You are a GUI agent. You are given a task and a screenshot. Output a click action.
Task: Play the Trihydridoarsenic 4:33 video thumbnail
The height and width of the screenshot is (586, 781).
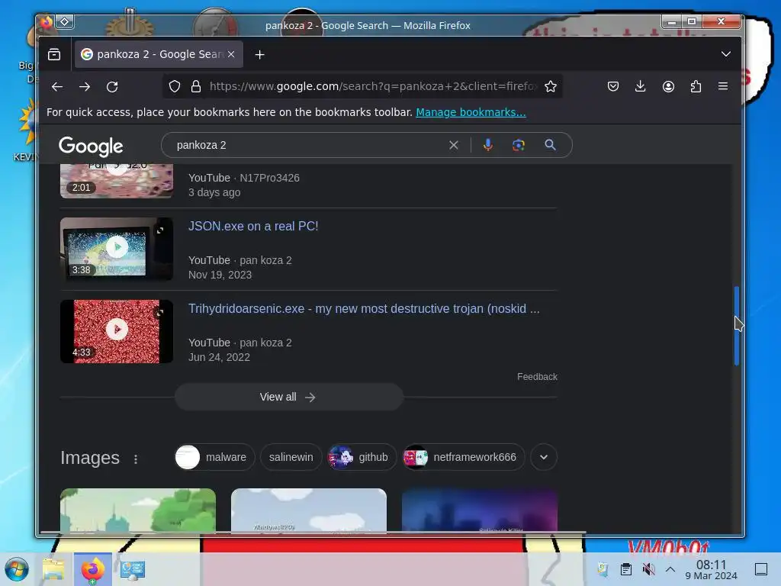(117, 331)
